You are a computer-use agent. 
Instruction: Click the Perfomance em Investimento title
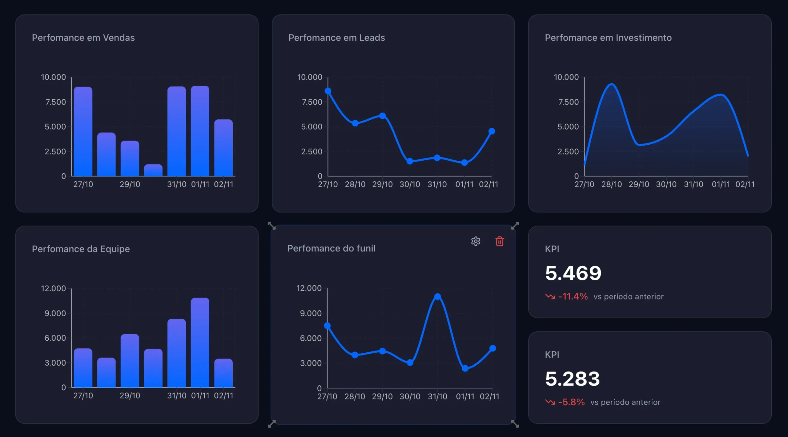click(x=608, y=38)
